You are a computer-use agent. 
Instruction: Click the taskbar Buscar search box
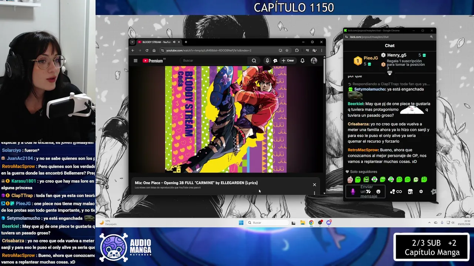tap(268, 222)
